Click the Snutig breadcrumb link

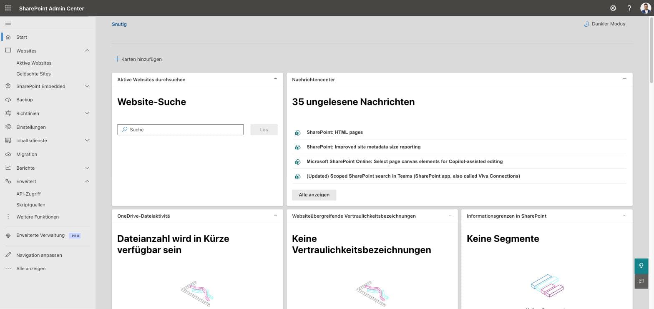point(119,24)
